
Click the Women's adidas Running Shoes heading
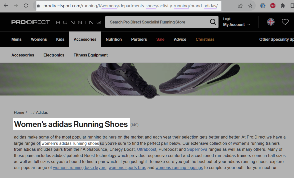(x=71, y=124)
